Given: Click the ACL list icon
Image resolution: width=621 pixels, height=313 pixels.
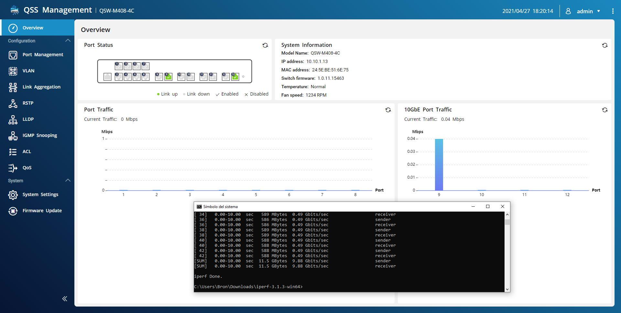Looking at the screenshot, I should 13,152.
